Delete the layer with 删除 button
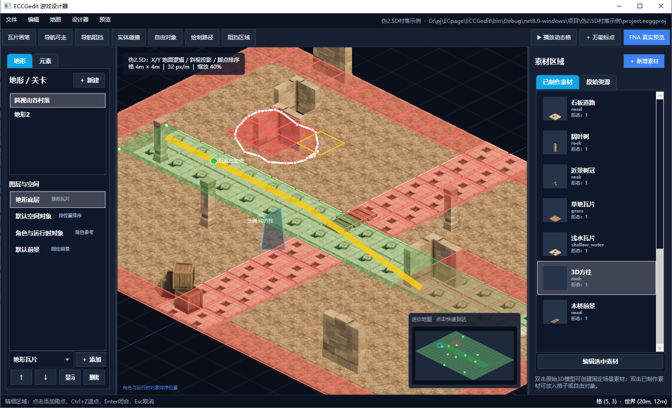This screenshot has height=408, width=672. [94, 377]
